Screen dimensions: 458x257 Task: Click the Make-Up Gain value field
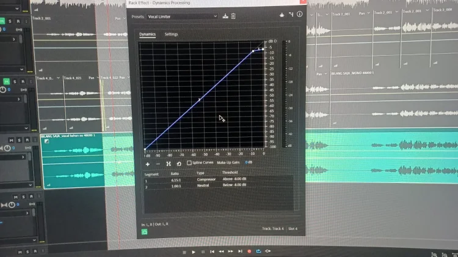[249, 163]
